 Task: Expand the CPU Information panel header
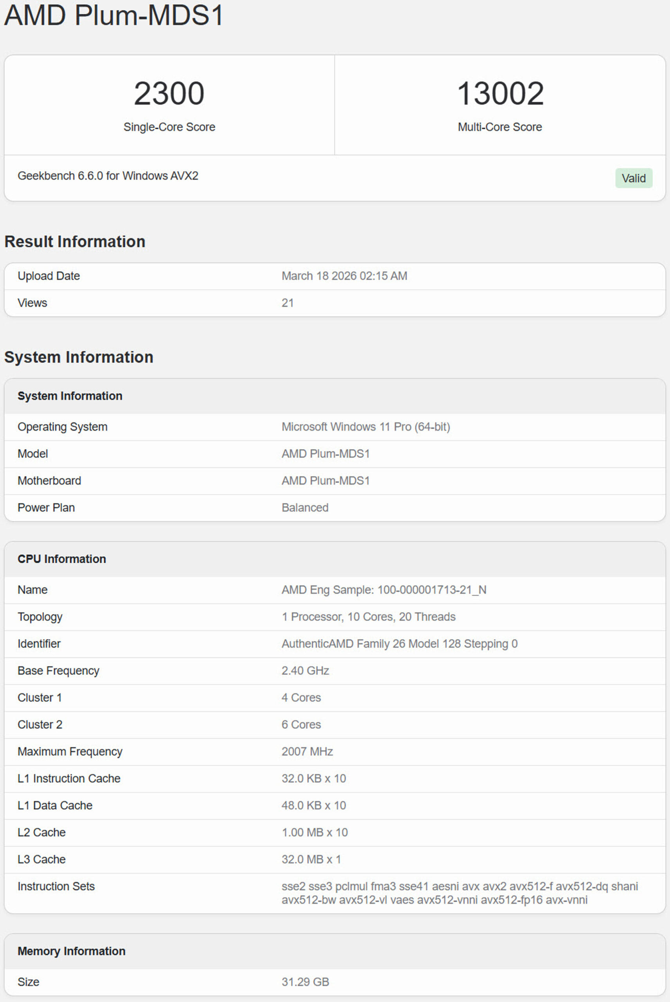coord(61,559)
